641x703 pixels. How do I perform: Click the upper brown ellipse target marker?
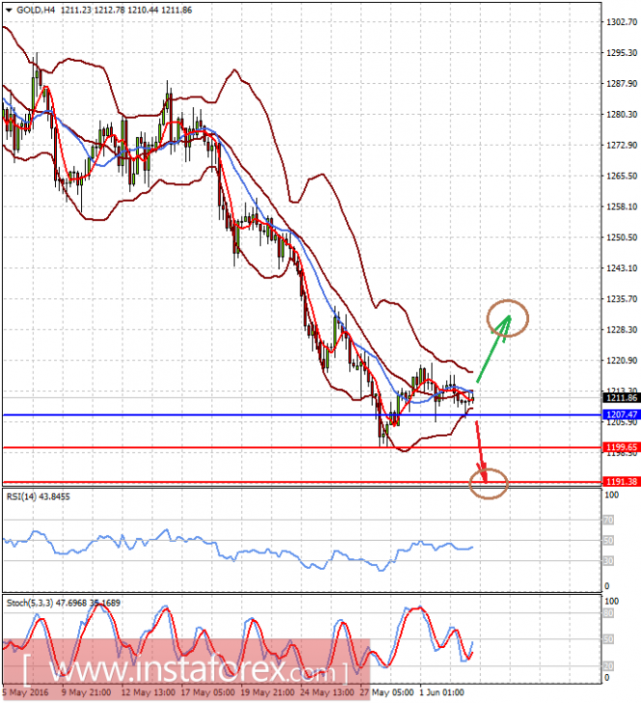tap(508, 318)
